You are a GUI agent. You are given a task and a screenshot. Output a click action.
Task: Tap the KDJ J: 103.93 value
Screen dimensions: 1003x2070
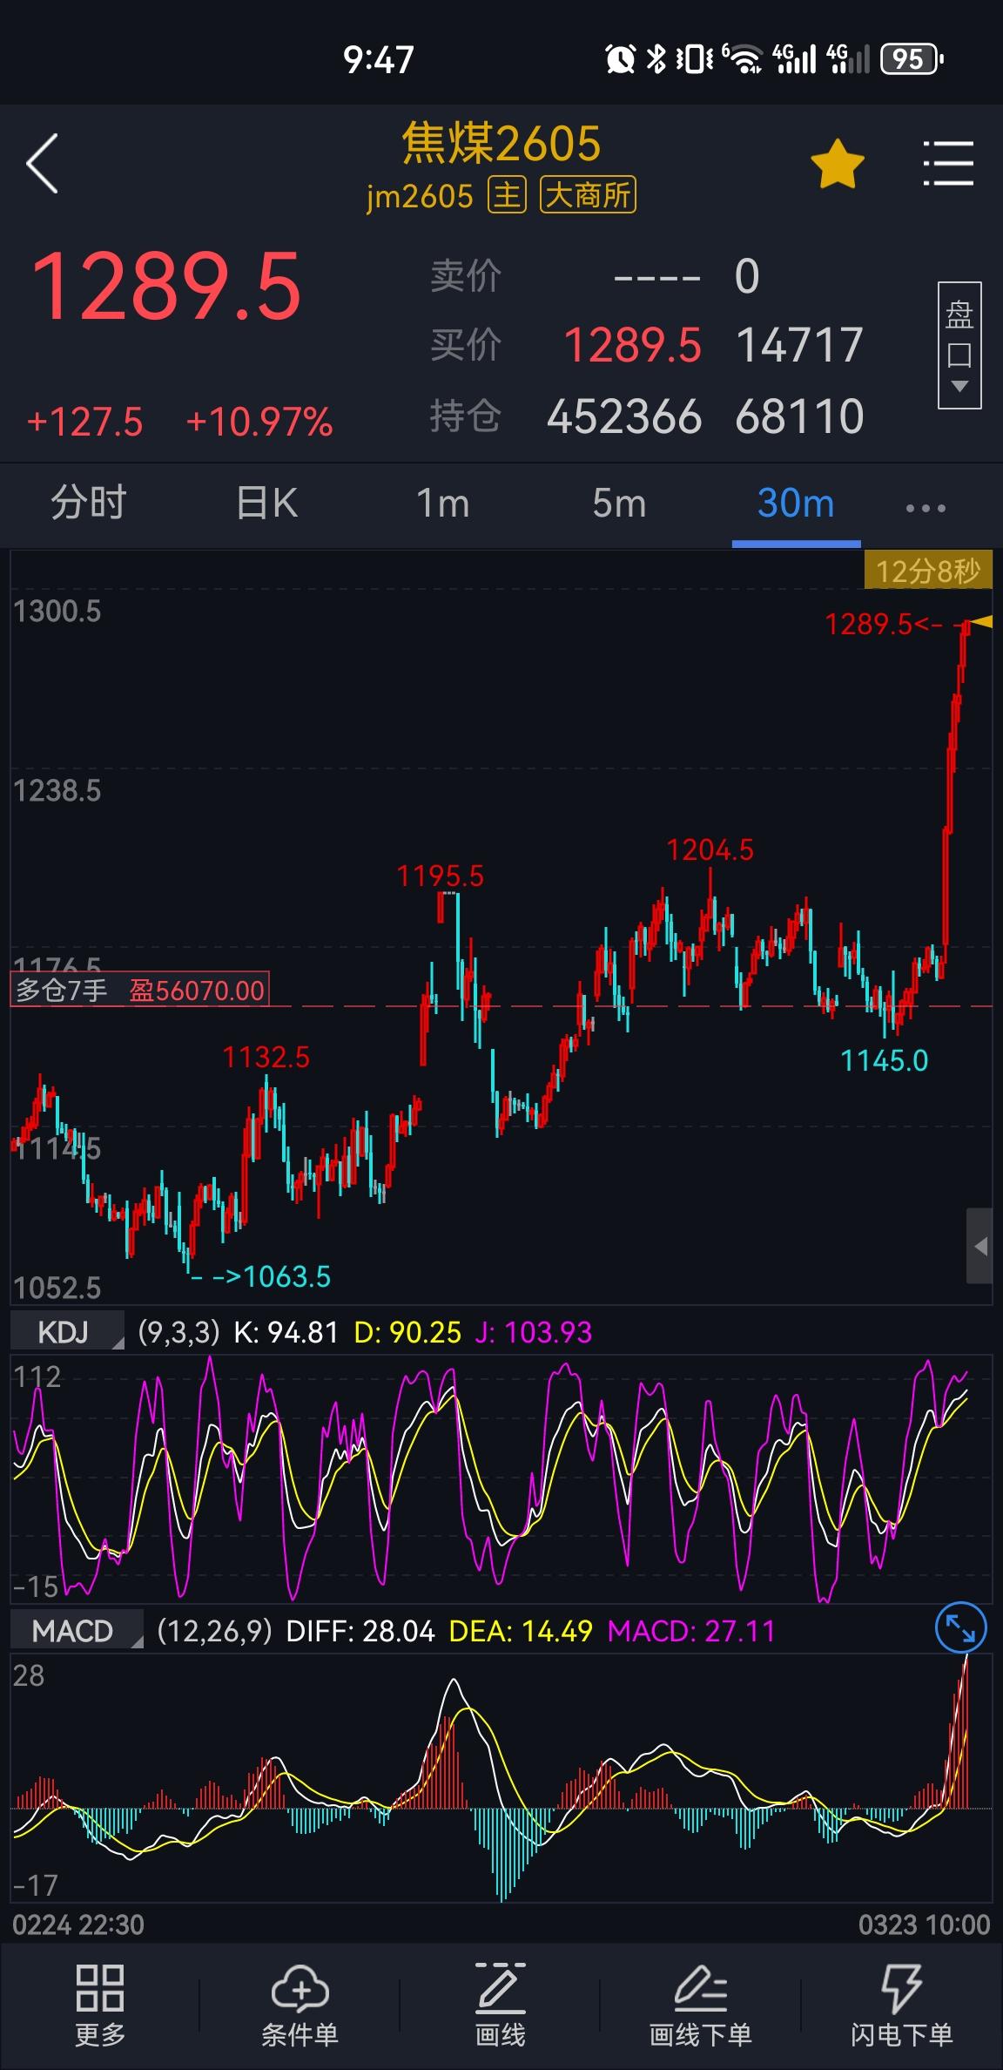534,1332
